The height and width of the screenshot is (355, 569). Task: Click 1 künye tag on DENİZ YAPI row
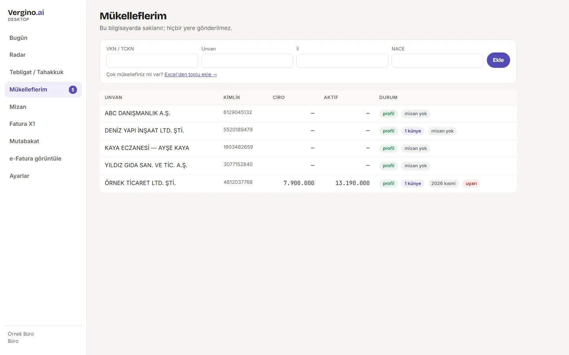point(413,131)
